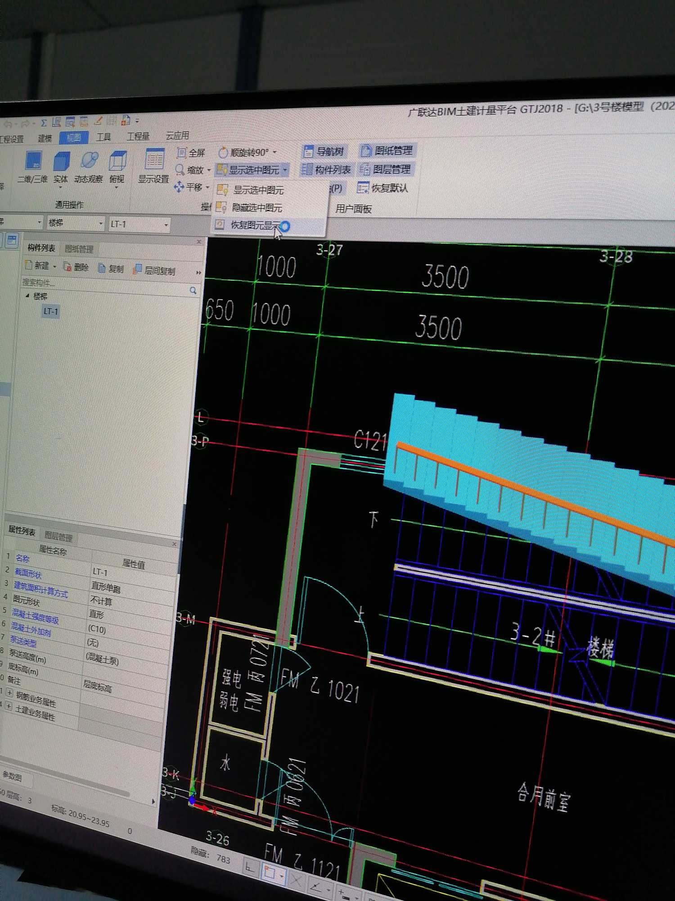Screen dimensions: 675x901
Task: Open the 建模 ribbon tab
Action: coord(45,138)
